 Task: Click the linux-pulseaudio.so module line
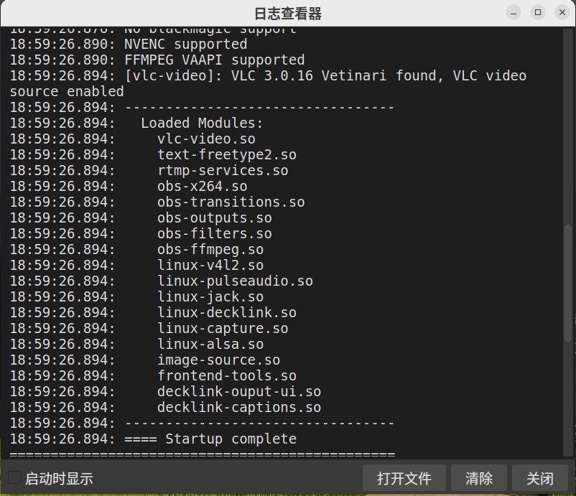coord(162,281)
